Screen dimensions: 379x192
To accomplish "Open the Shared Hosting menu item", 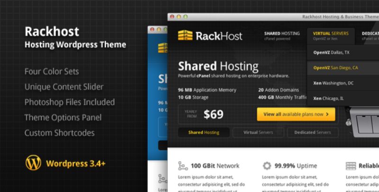I will (x=282, y=35).
